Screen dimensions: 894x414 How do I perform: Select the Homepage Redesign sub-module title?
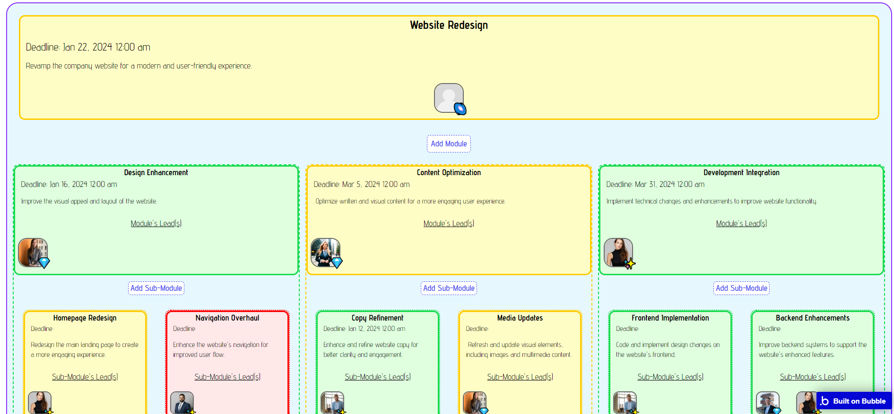[85, 318]
